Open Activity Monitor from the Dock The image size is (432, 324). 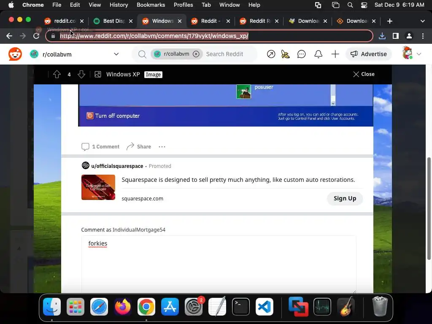(322, 307)
